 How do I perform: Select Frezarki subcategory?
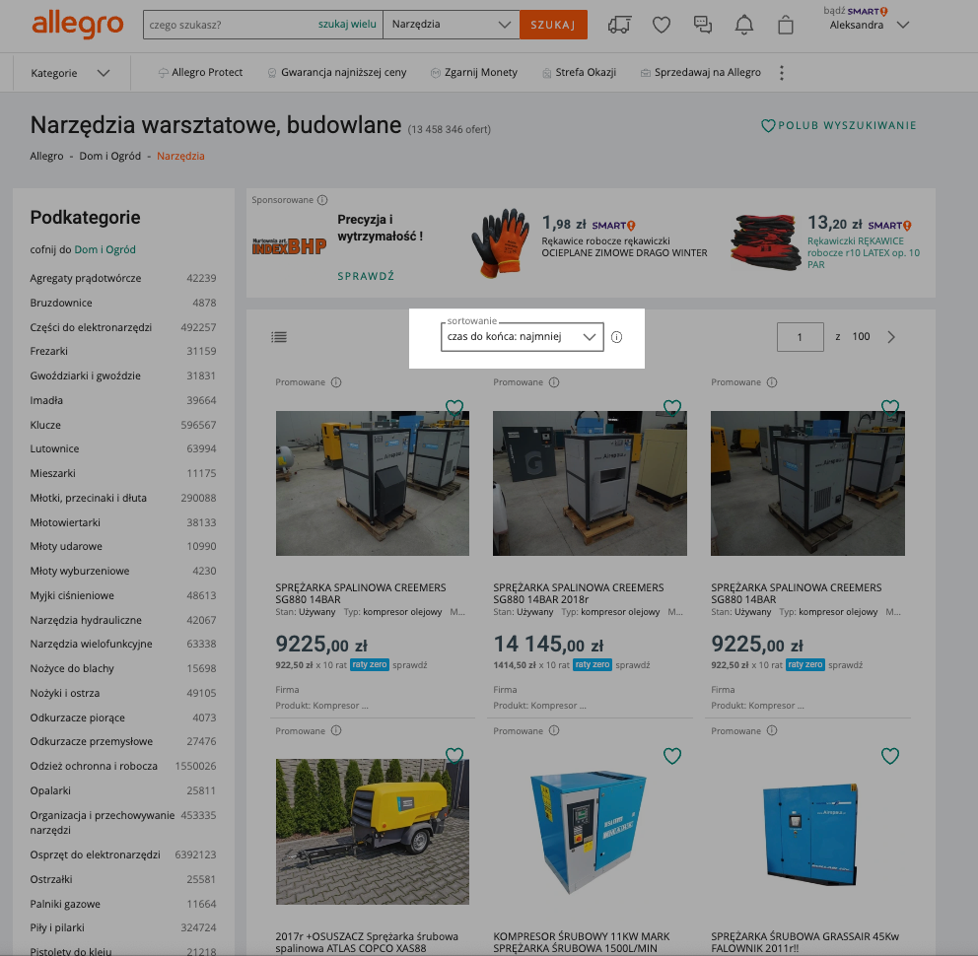click(x=48, y=351)
